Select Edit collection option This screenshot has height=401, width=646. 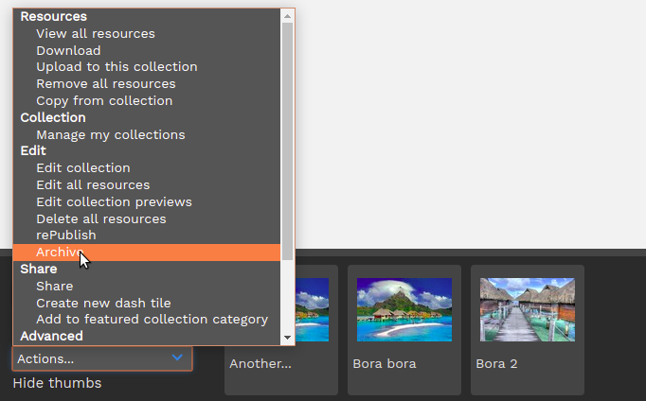(82, 168)
